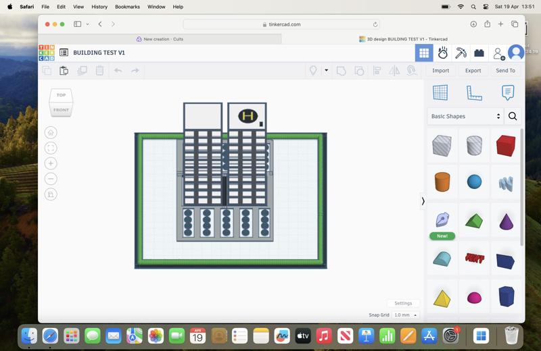The image size is (541, 351).
Task: Select the orange Cylinder shape
Action: 442,182
